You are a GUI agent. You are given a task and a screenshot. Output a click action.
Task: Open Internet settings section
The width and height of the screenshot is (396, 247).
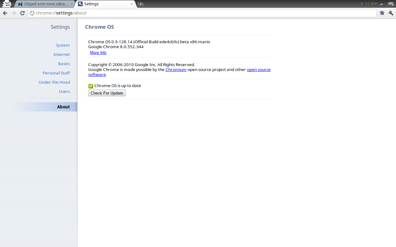coord(62,54)
